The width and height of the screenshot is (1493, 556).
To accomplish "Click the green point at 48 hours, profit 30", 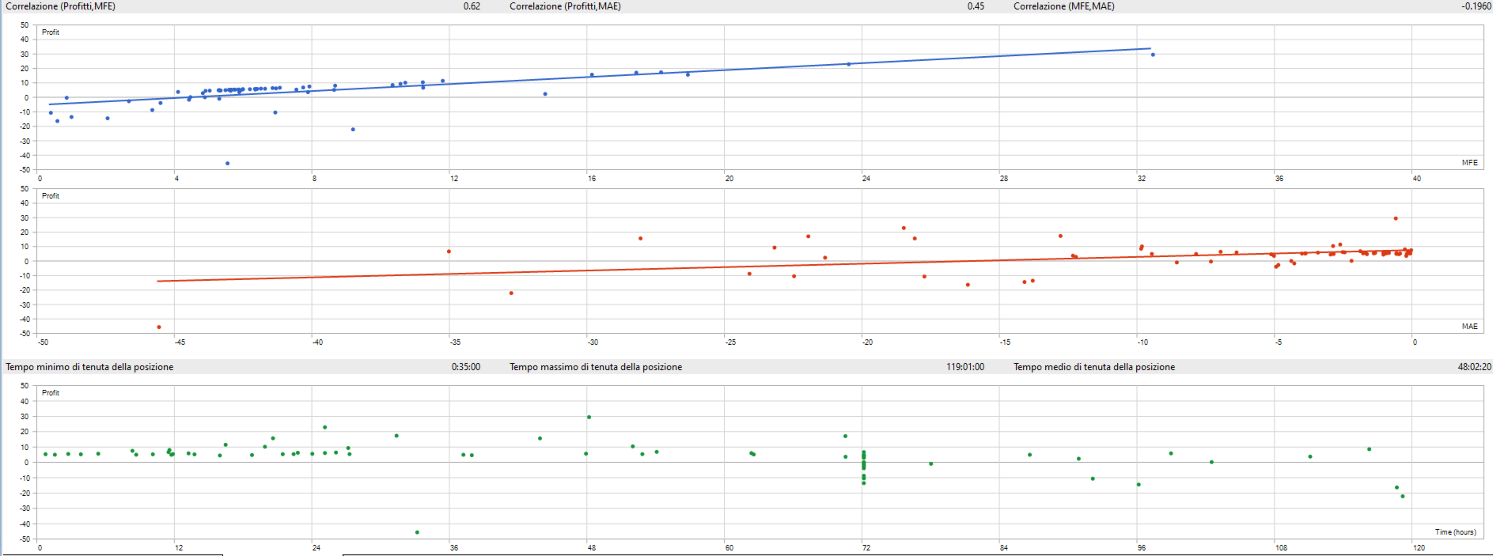I will point(589,417).
